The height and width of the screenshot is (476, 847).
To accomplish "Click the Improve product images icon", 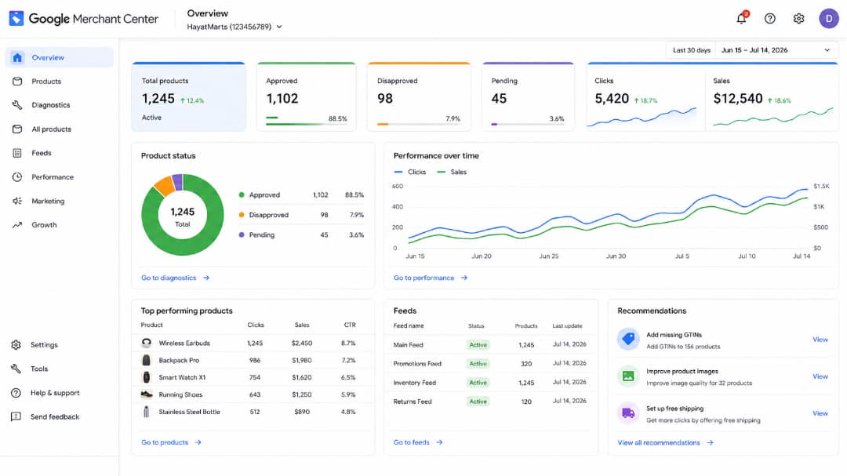I will coord(628,376).
